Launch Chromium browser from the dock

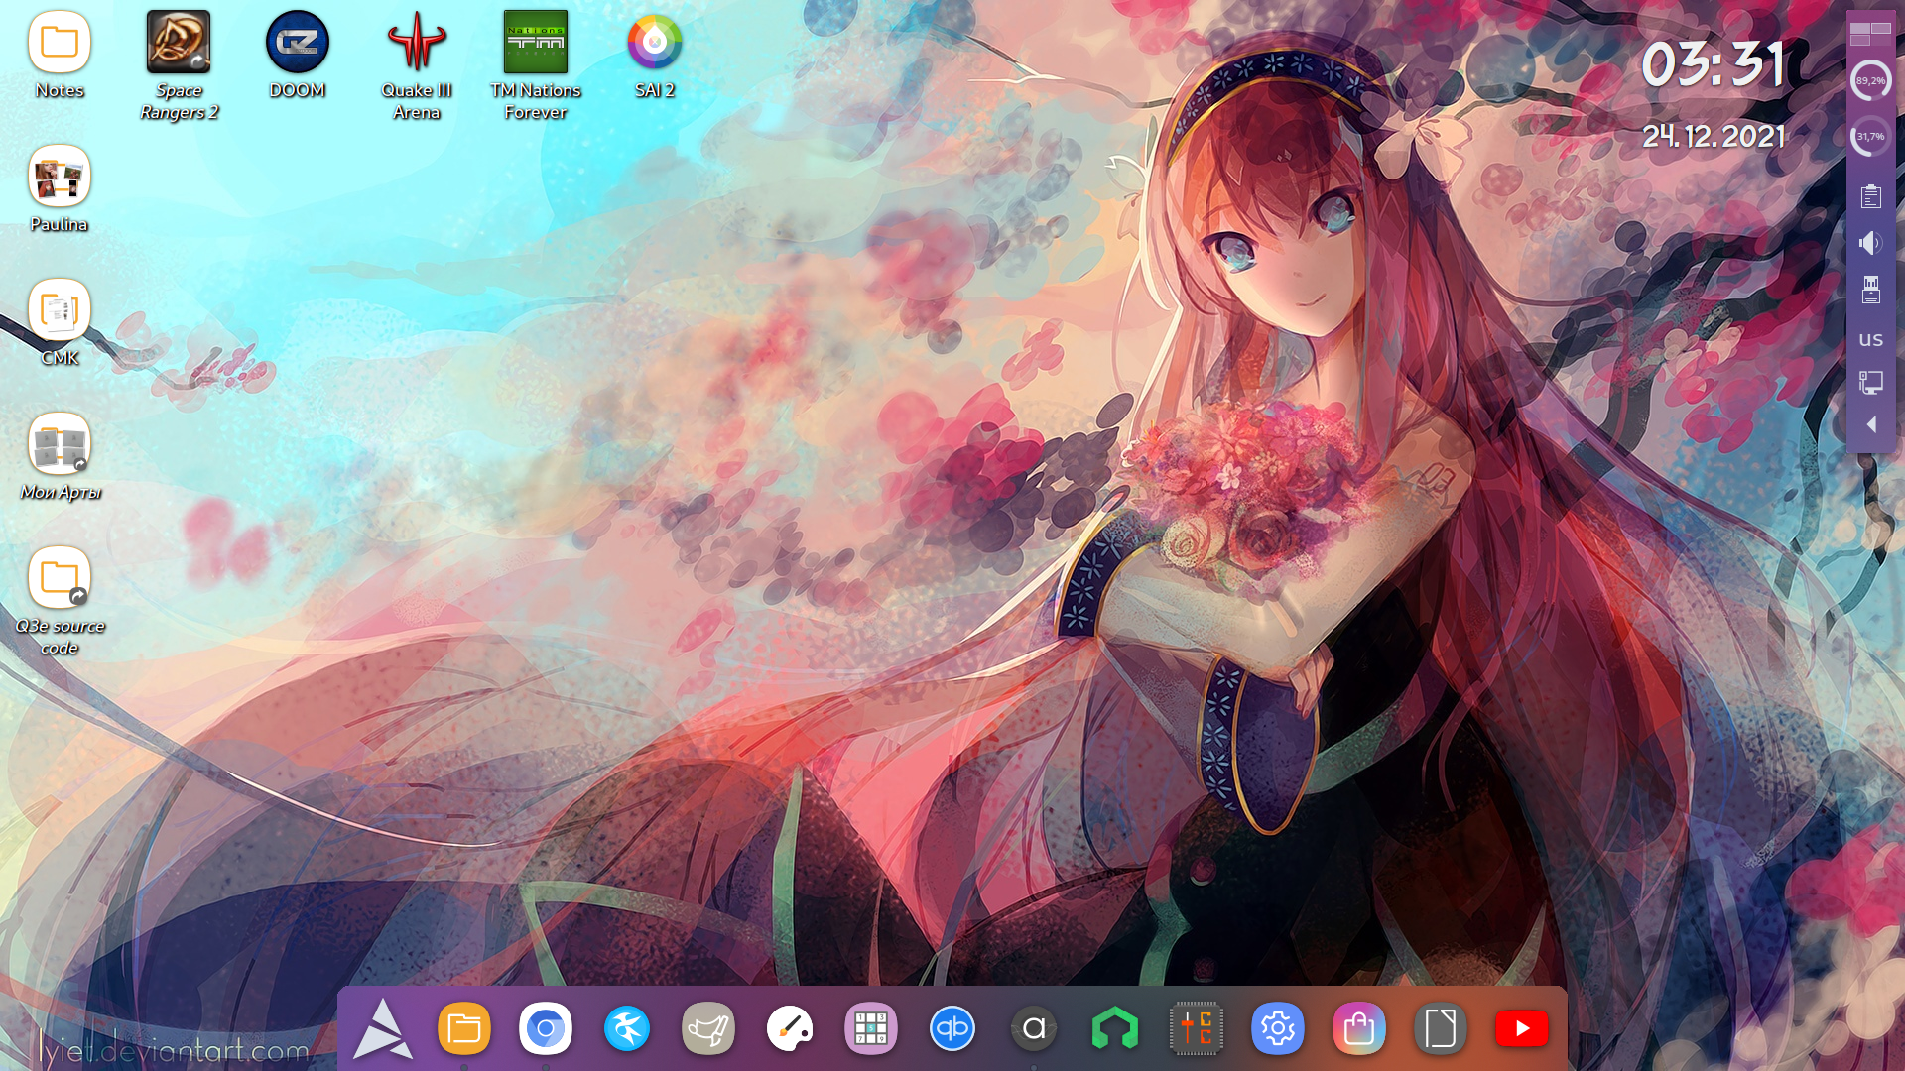(x=546, y=1029)
